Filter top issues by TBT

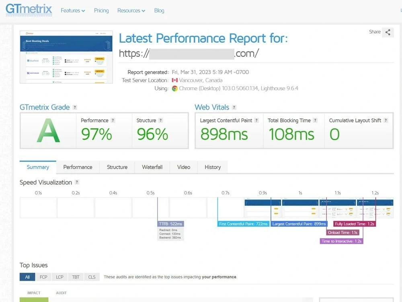(76, 277)
